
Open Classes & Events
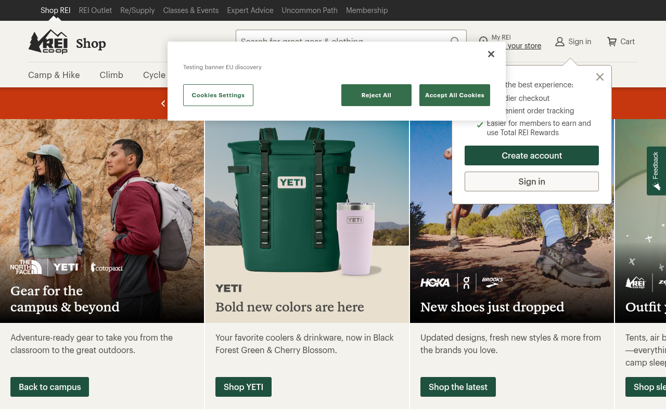tap(191, 10)
